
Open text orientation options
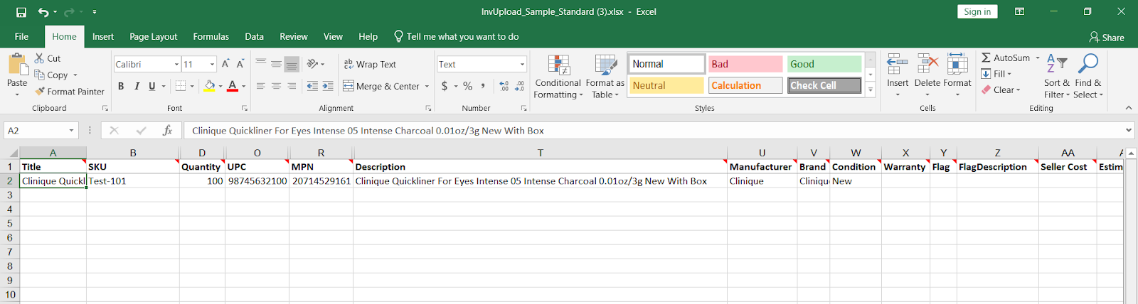315,64
